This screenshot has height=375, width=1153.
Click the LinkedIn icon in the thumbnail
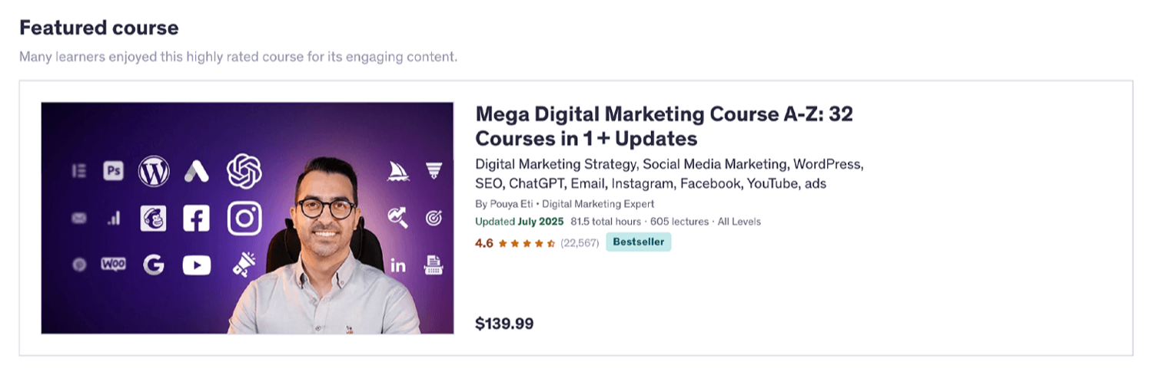pyautogui.click(x=398, y=265)
